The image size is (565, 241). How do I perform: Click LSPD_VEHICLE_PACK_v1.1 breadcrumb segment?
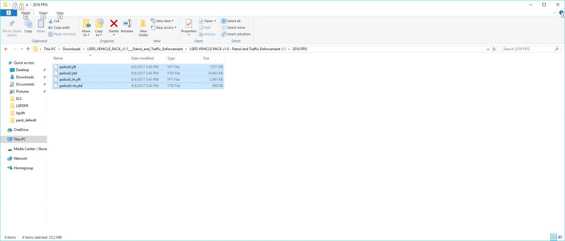(135, 49)
